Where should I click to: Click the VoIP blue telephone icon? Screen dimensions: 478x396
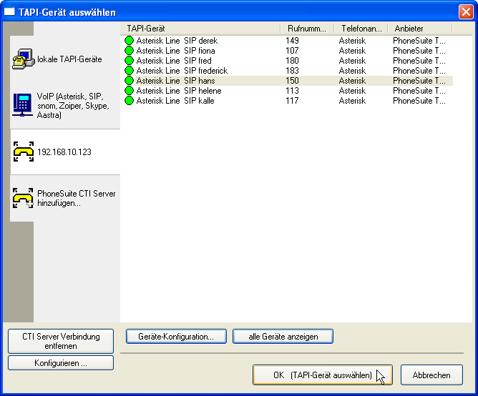click(23, 105)
